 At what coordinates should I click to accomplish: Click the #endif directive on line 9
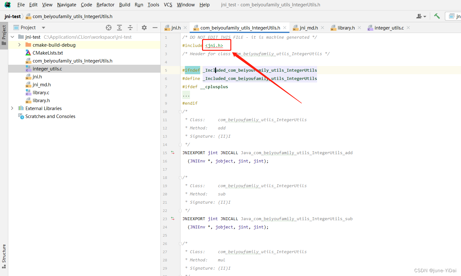(x=190, y=103)
